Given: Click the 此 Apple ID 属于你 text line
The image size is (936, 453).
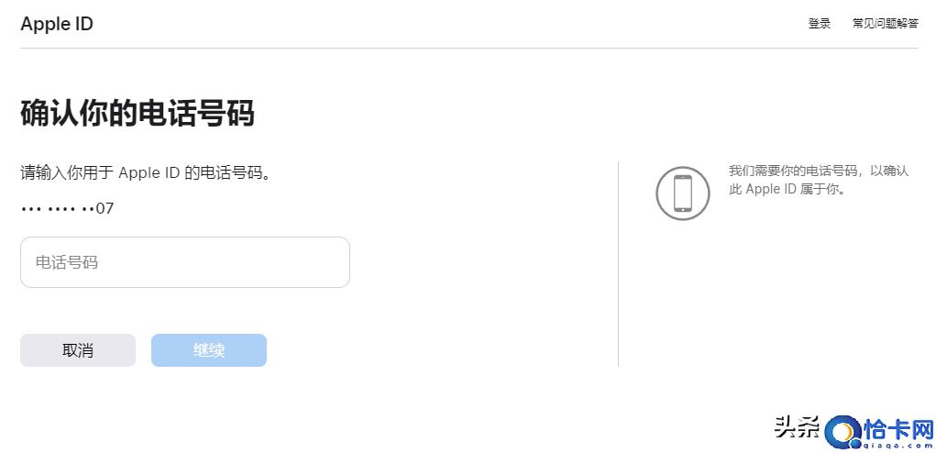Looking at the screenshot, I should pyautogui.click(x=787, y=189).
